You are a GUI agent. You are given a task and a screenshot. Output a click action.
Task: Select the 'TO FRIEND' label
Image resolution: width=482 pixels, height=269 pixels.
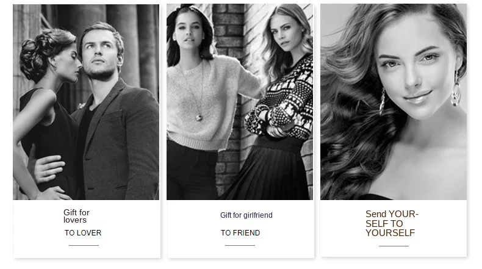coord(240,233)
